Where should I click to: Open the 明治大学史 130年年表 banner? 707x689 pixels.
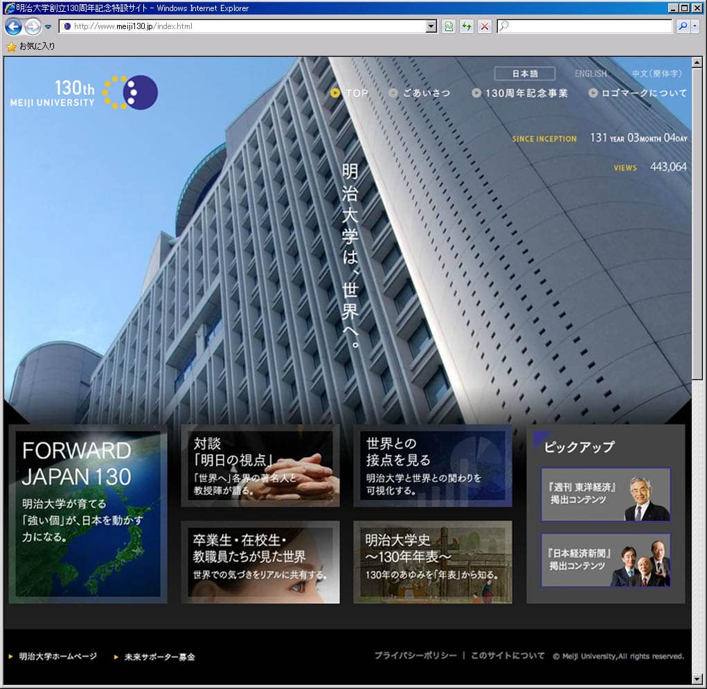pyautogui.click(x=433, y=562)
